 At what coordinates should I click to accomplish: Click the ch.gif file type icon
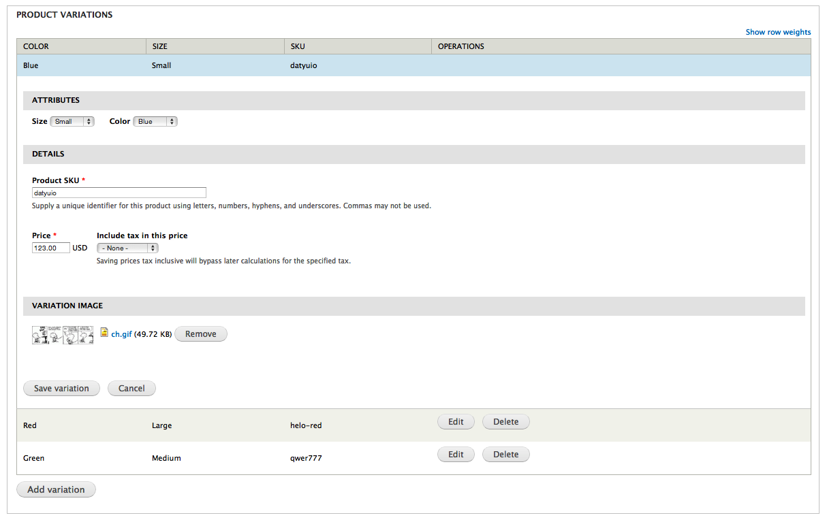(104, 333)
